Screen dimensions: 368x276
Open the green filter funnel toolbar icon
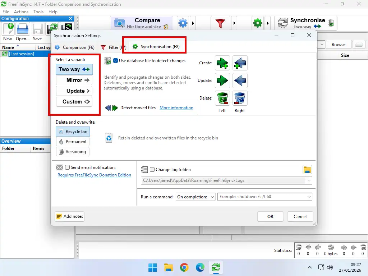(220, 23)
